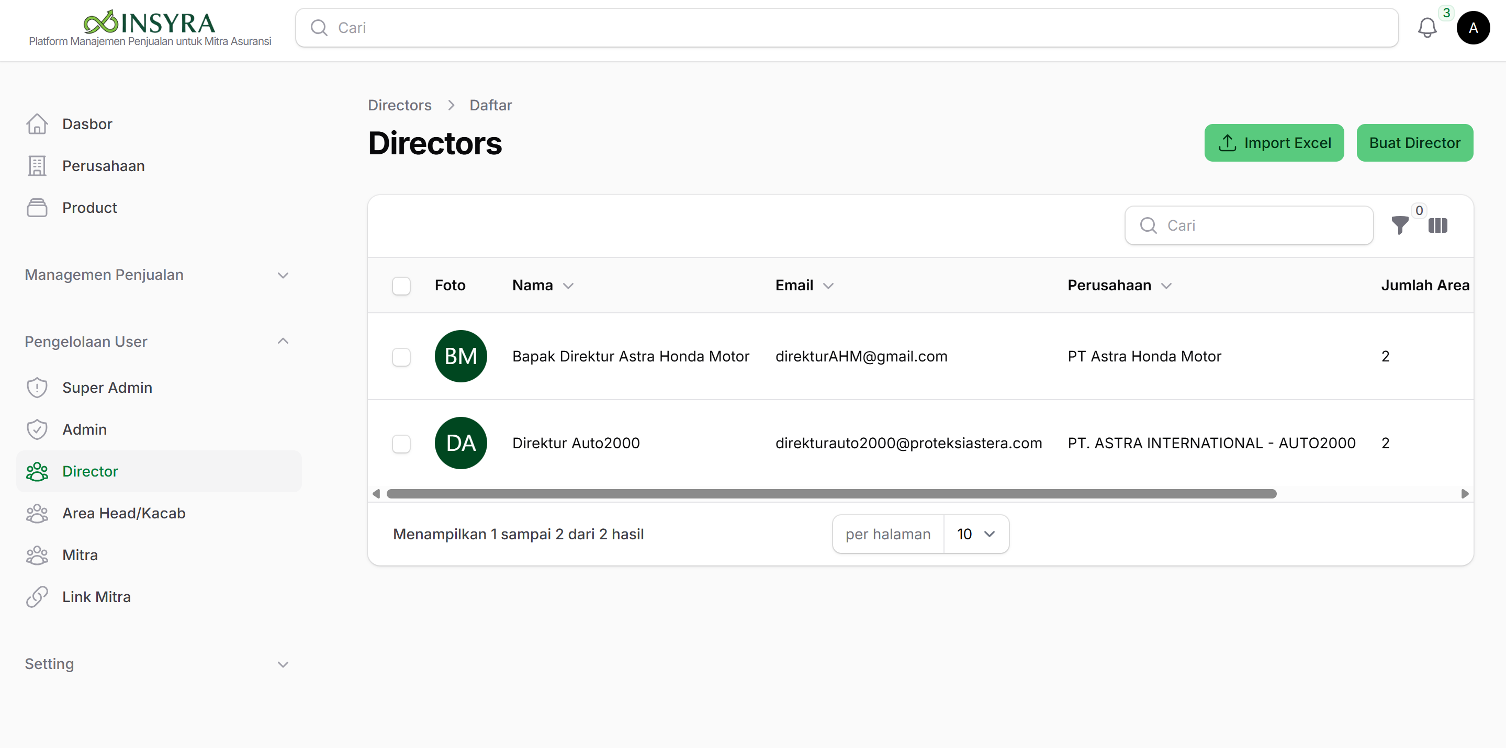Screen dimensions: 1506x748
Task: Click the Link Mitra chain icon
Action: coord(37,597)
